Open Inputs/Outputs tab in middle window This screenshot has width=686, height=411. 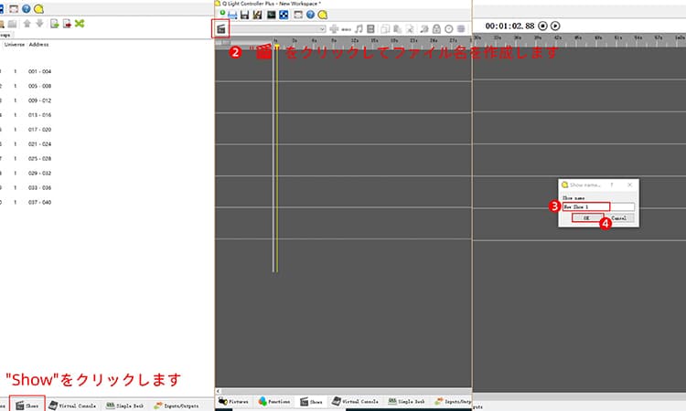(x=454, y=401)
